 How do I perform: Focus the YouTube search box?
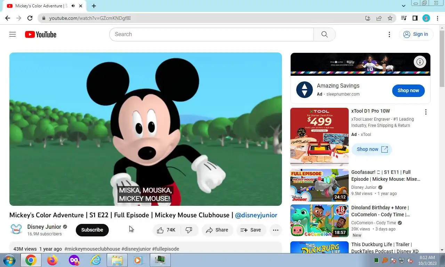tap(211, 34)
